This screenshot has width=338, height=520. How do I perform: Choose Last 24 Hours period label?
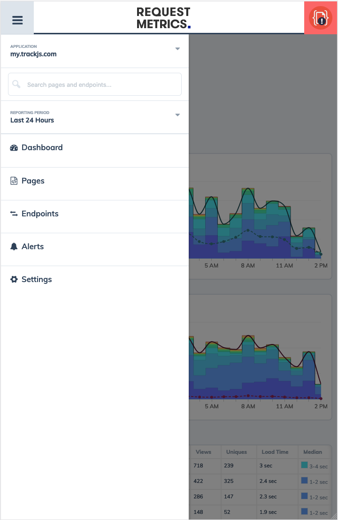pos(32,120)
